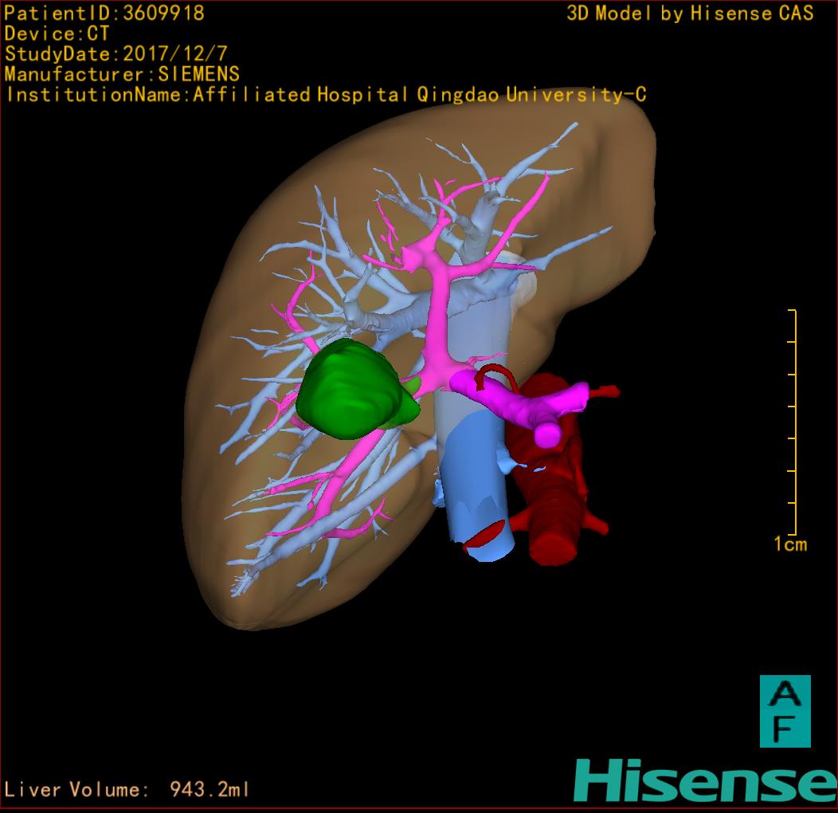
Task: Click letter F on the orientation cube
Action: pos(785,729)
